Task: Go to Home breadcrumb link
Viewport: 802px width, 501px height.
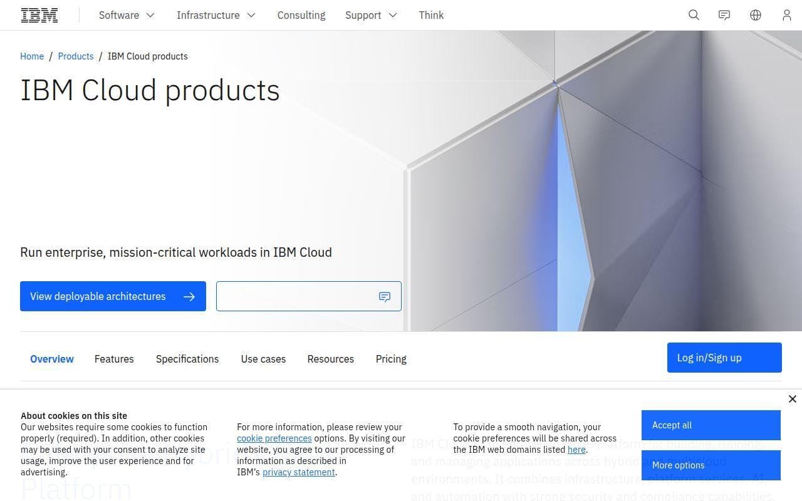Action: click(32, 56)
